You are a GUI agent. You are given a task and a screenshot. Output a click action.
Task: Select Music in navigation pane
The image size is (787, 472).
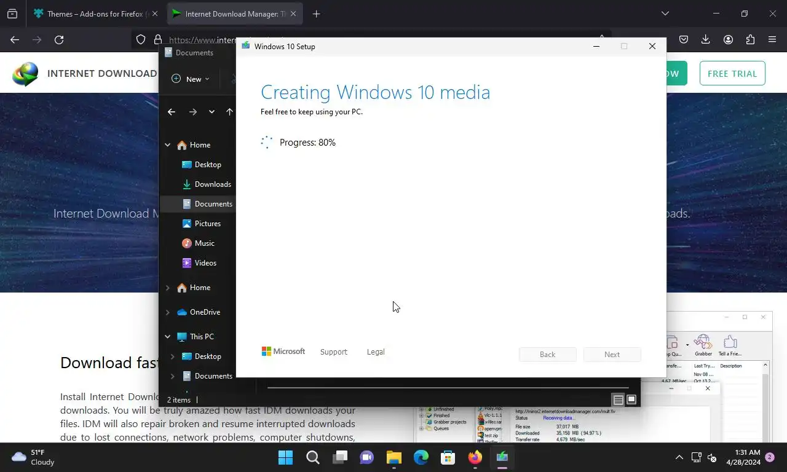pos(198,243)
